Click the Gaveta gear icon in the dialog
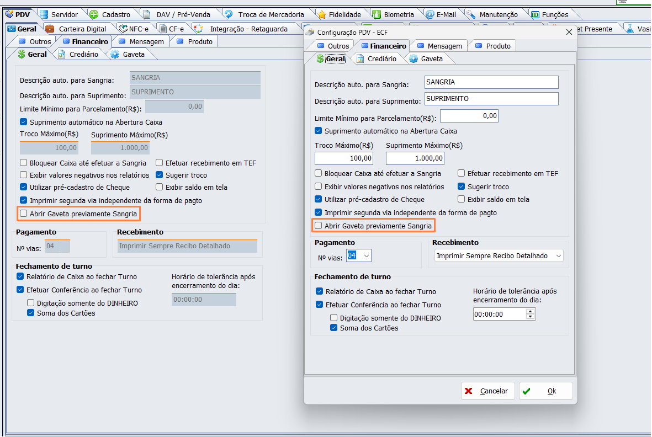 click(414, 59)
